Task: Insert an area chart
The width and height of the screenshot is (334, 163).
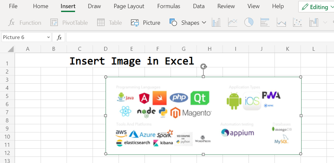Action: (x=281, y=22)
